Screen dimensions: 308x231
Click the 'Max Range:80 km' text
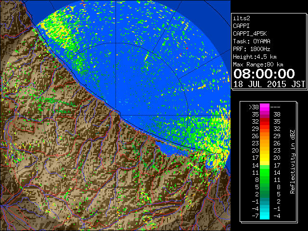258,64
